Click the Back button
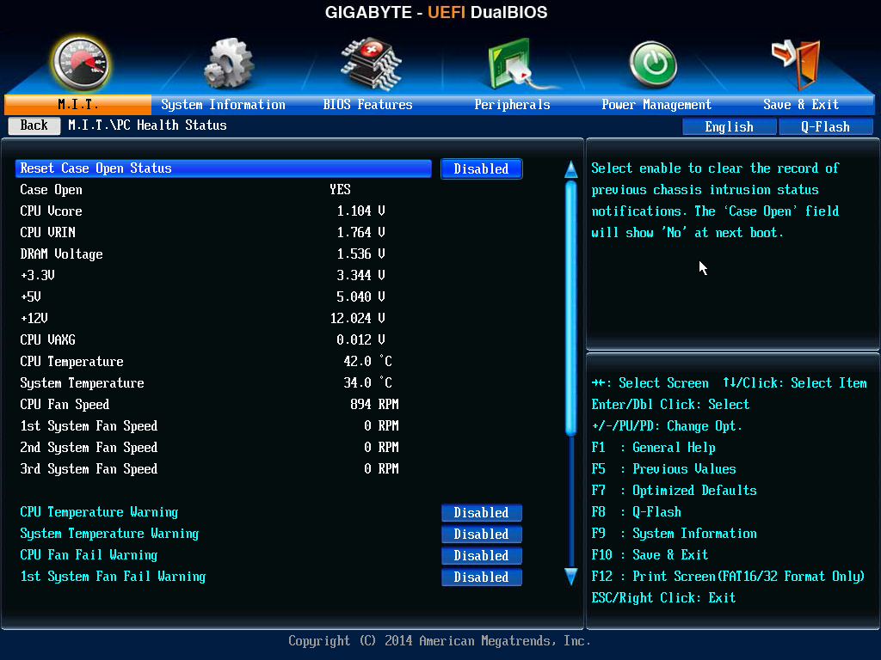881x660 pixels. (x=34, y=125)
